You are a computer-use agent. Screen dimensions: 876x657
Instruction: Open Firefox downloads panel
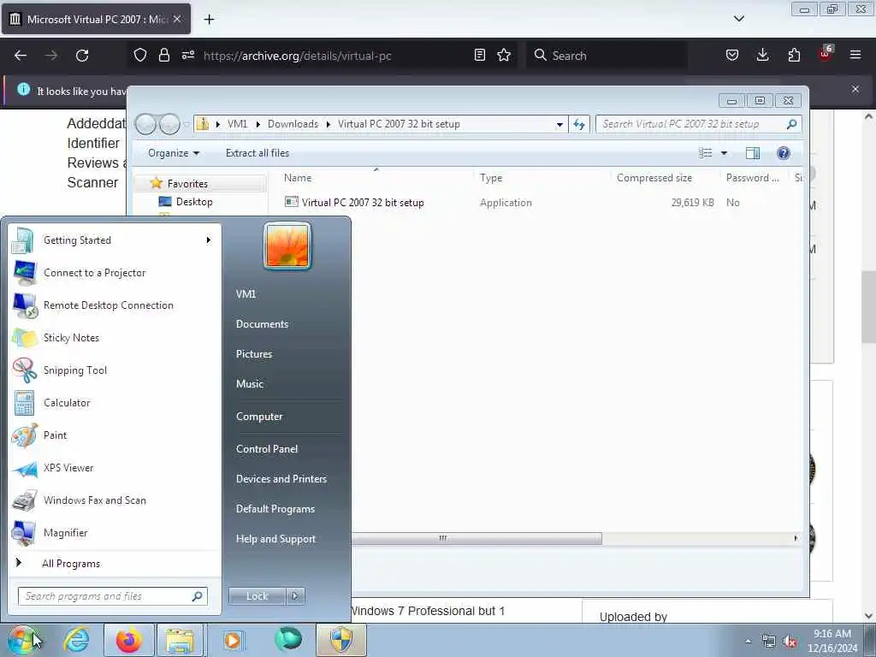pyautogui.click(x=762, y=55)
